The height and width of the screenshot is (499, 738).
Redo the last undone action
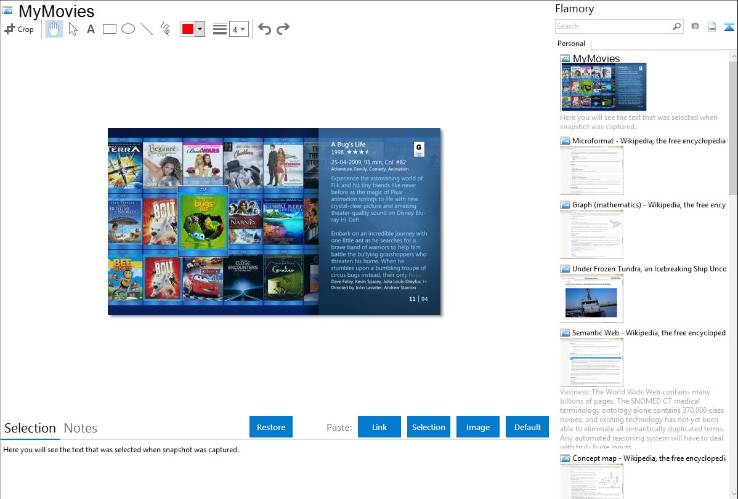click(x=283, y=29)
